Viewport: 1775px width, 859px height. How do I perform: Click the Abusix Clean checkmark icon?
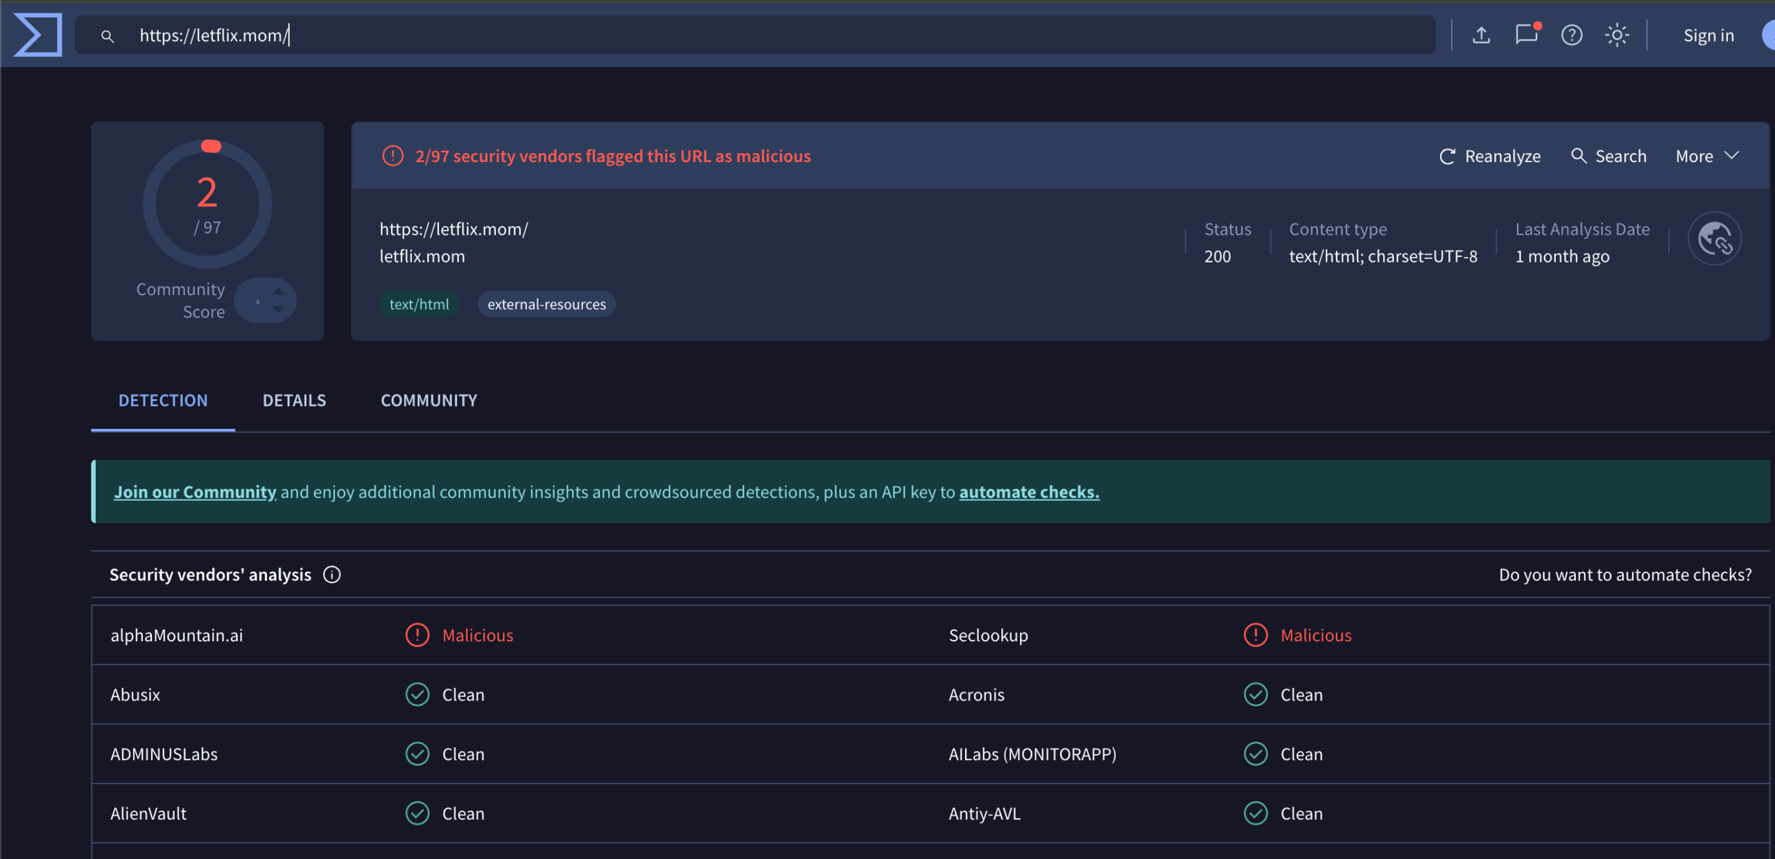[x=417, y=695]
